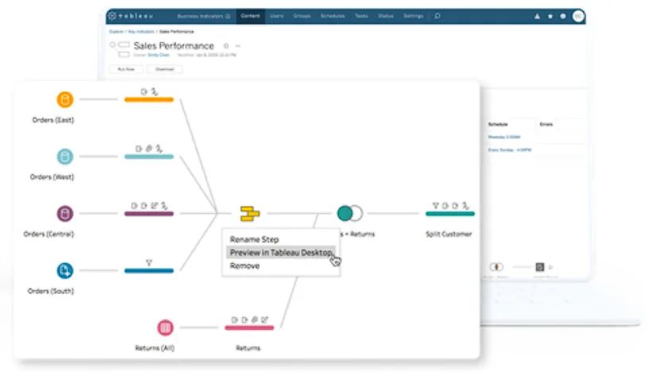Select the blue filter step for Orders (South)
662x380 pixels.
(149, 270)
